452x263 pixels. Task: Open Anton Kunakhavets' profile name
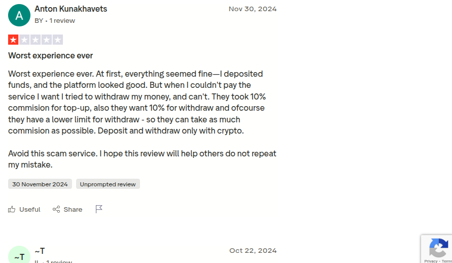pos(71,9)
